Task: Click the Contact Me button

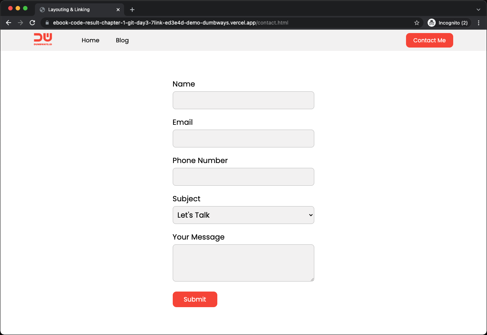Action: pyautogui.click(x=429, y=40)
